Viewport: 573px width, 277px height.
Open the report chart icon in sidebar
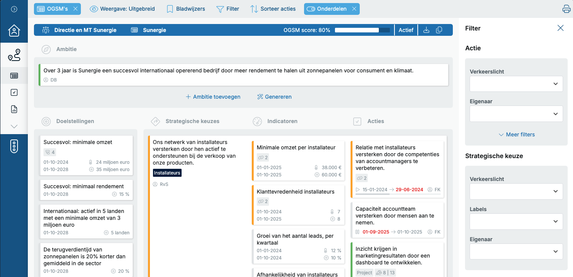point(14,109)
